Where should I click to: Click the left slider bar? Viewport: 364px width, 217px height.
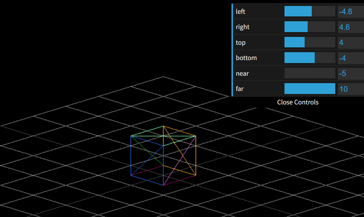click(309, 11)
